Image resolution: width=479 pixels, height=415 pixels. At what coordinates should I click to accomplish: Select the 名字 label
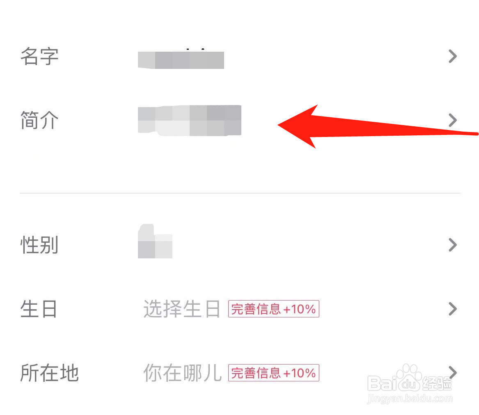coord(39,57)
